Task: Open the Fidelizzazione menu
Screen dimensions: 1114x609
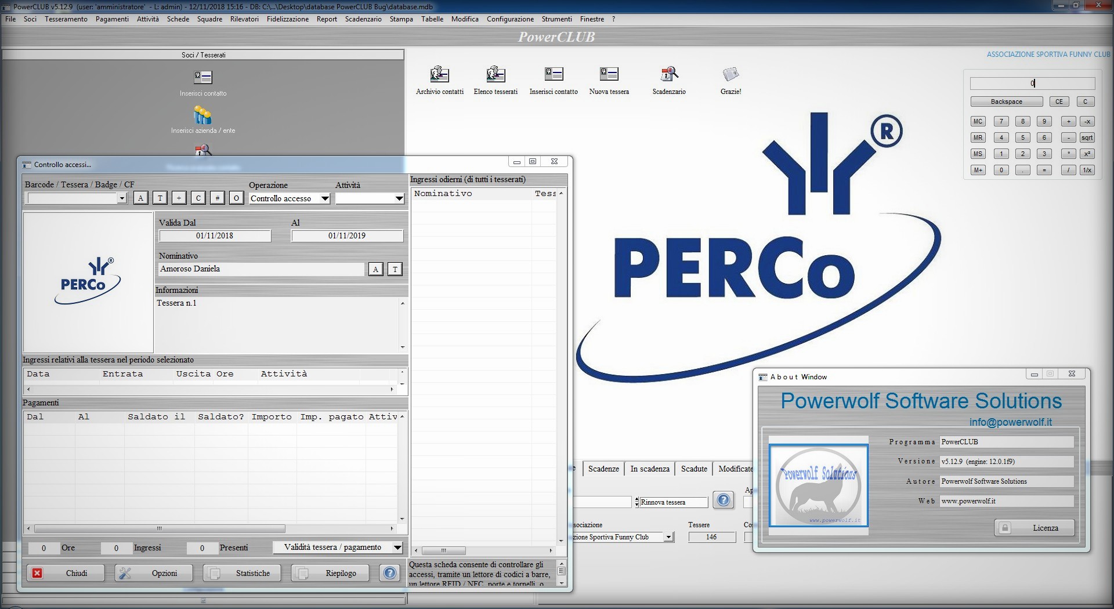Action: tap(288, 19)
